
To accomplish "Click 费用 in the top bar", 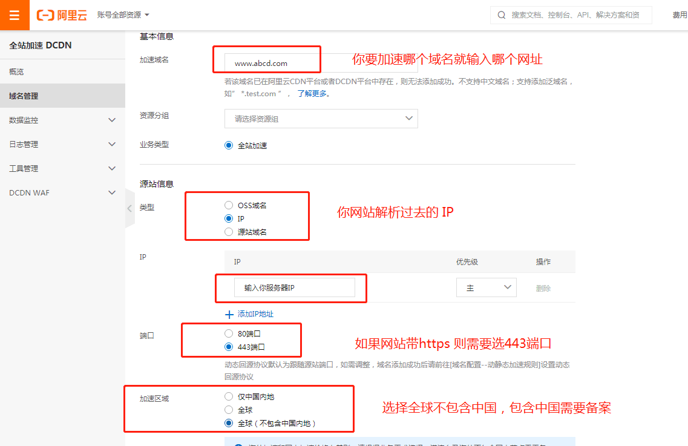I will coord(680,15).
